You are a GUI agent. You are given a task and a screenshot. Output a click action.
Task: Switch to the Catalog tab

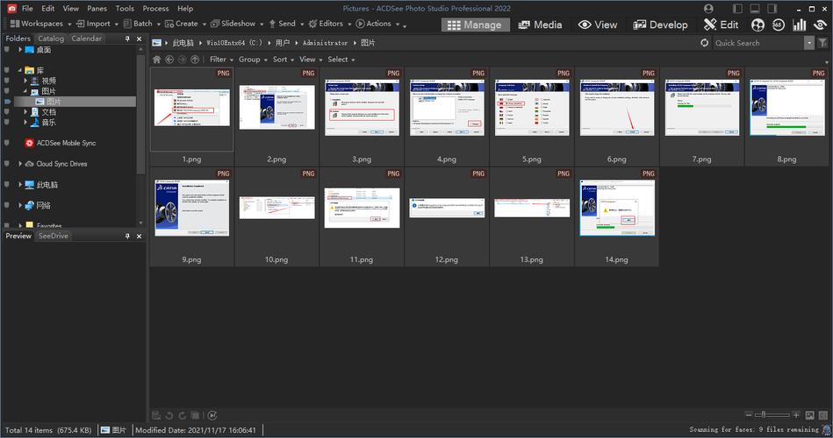pyautogui.click(x=51, y=39)
